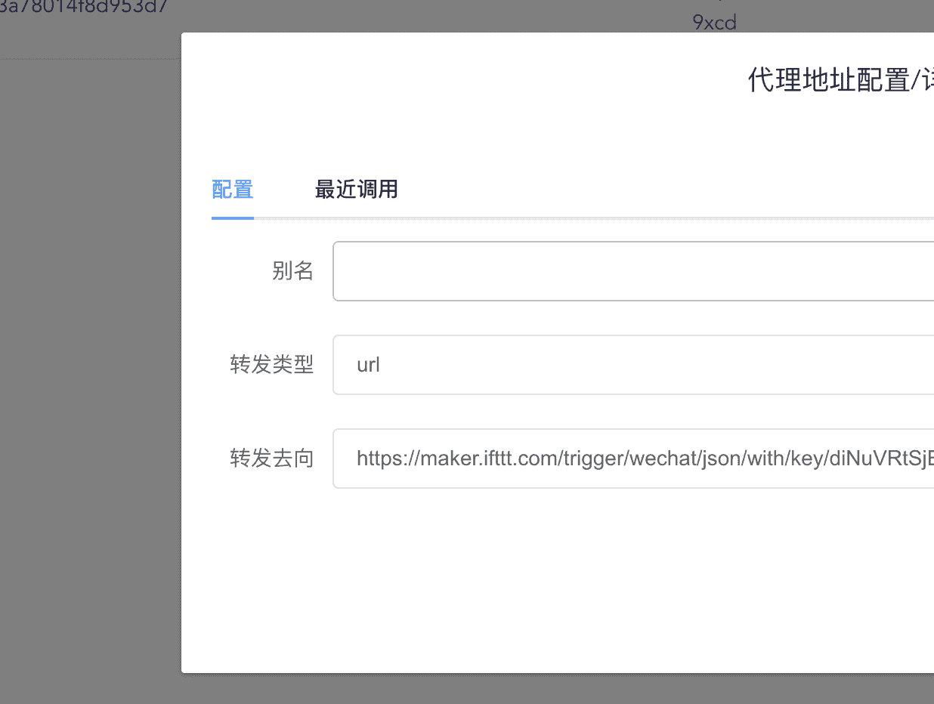
Task: Click the 转发类型 field label
Action: click(271, 365)
